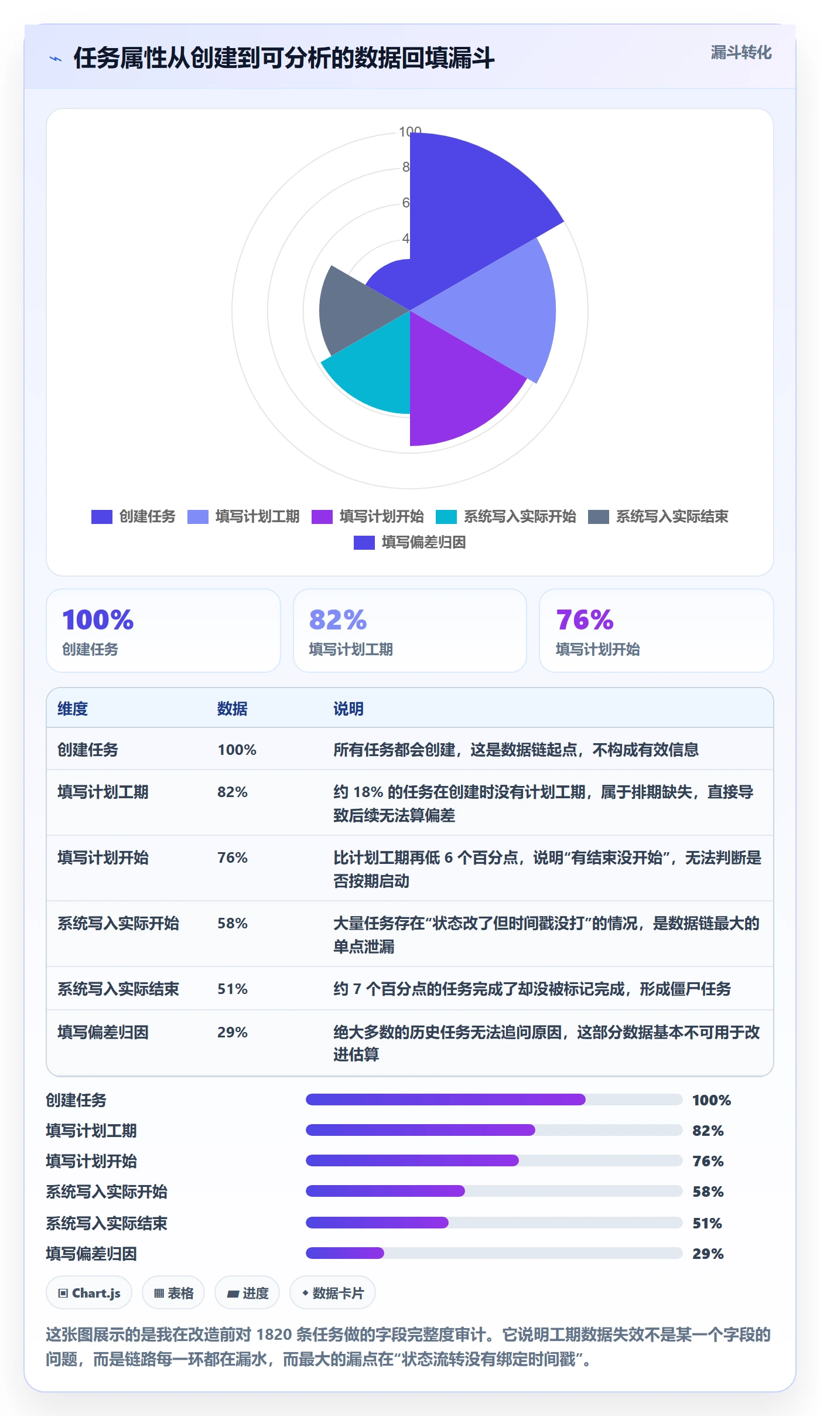The image size is (820, 1416).
Task: Click the 系统写入实际结束 51% progress bar
Action: click(x=494, y=1223)
